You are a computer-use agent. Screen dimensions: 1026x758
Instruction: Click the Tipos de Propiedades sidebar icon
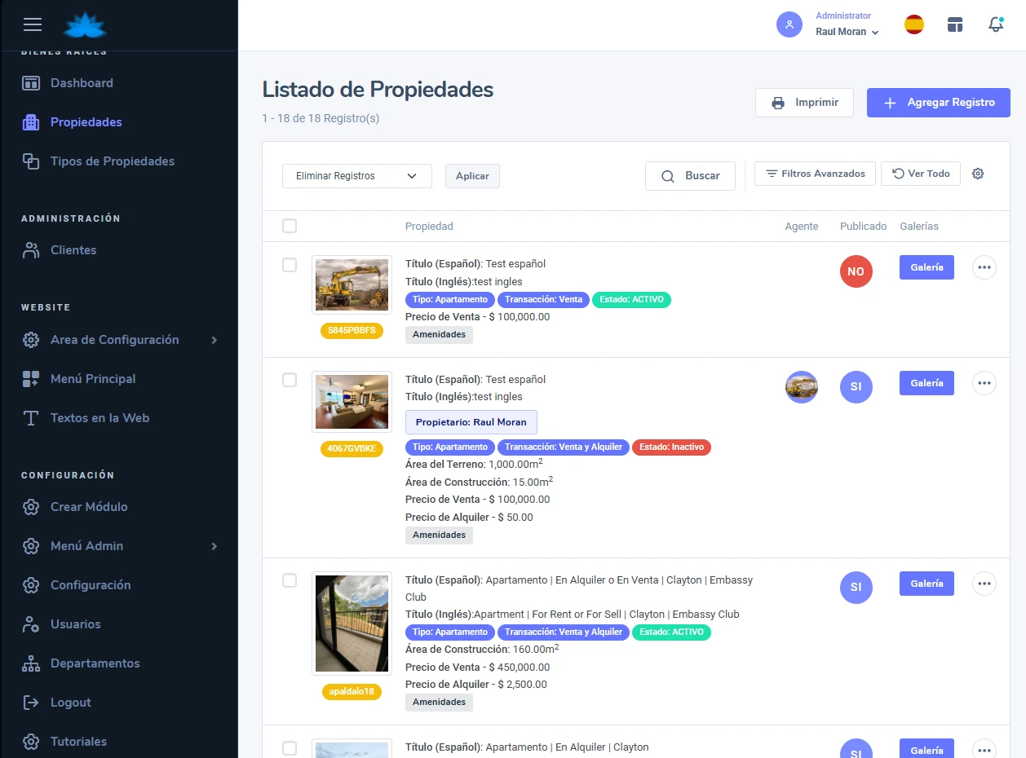point(31,161)
